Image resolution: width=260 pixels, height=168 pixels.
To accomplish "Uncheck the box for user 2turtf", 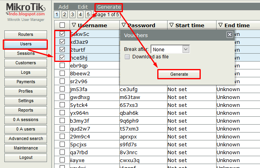I will [62, 50].
